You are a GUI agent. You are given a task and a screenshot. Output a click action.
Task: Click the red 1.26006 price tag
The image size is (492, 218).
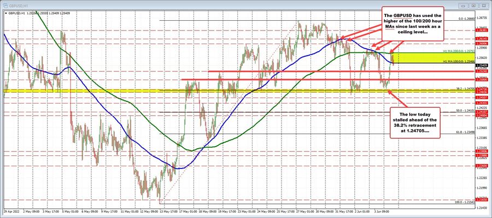tap(482, 44)
